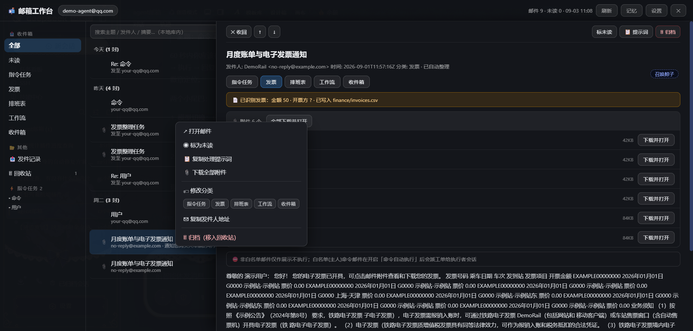The height and width of the screenshot is (331, 693).
Task: Click the 回收站 trash icon in sidebar
Action: pos(10,173)
